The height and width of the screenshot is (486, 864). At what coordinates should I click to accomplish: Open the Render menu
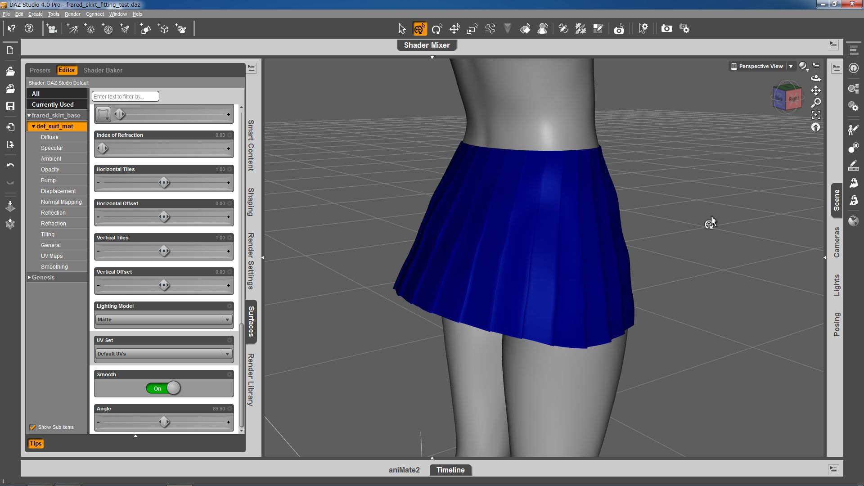[72, 14]
